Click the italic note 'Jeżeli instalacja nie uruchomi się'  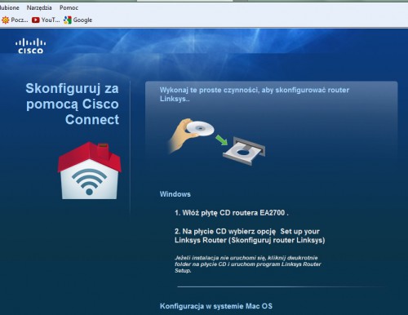[x=248, y=264]
